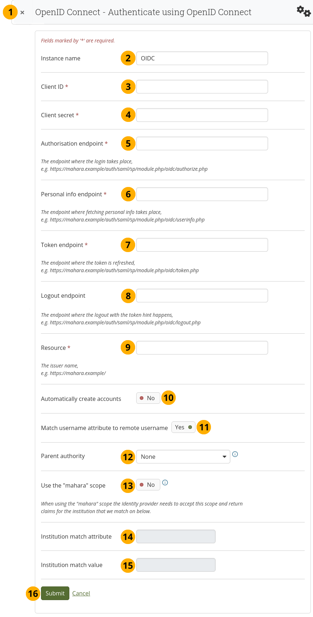Image resolution: width=313 pixels, height=617 pixels.
Task: Click the Logout endpoint input
Action: coord(202,296)
